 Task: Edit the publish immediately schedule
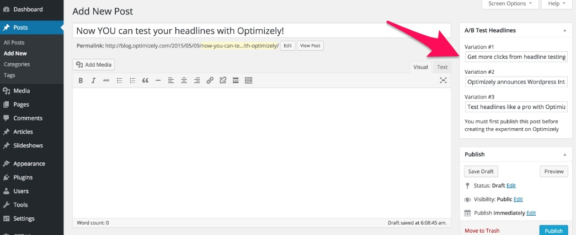(531, 213)
